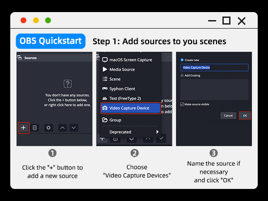Click the Group folder icon

105,120
